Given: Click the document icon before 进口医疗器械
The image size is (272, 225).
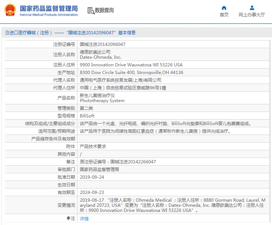Looking at the screenshot, I should [7, 32].
